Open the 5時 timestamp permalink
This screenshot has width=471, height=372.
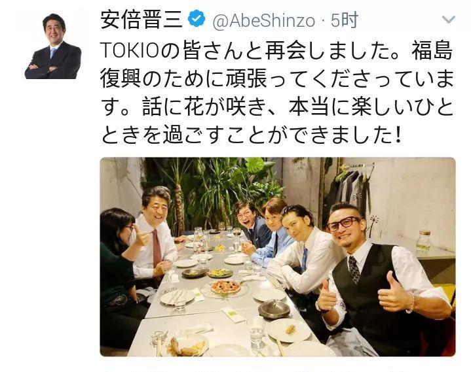click(345, 20)
